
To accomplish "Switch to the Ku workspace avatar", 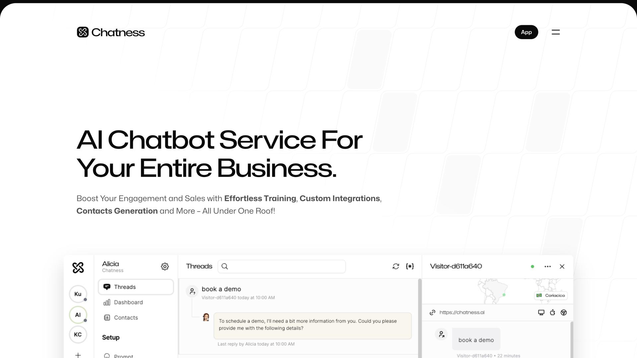I will pyautogui.click(x=78, y=294).
